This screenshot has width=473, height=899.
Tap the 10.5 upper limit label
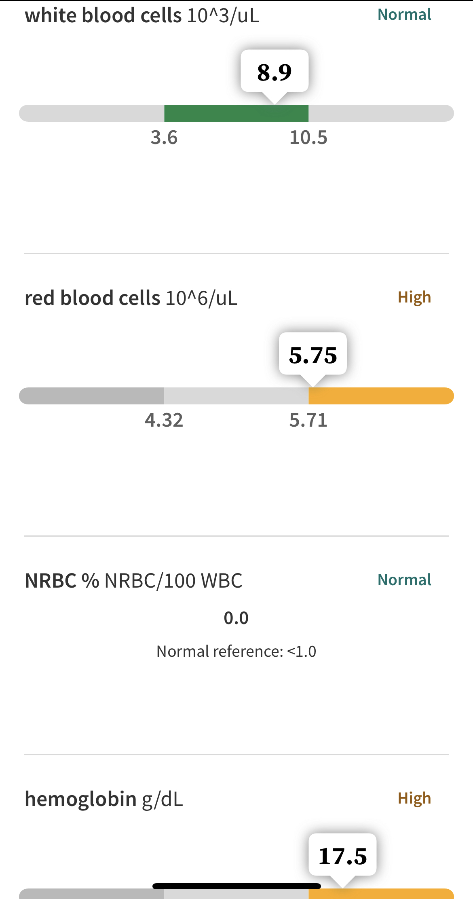point(308,138)
